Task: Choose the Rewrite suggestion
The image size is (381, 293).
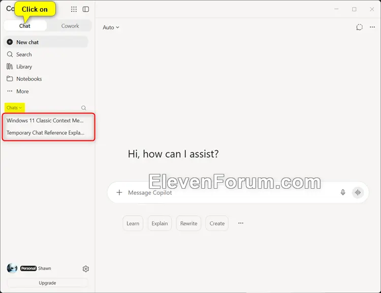Action: coord(188,223)
